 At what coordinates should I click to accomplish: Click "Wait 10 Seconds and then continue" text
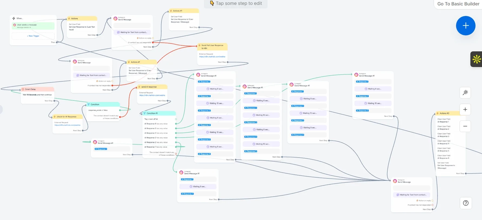pos(37,95)
